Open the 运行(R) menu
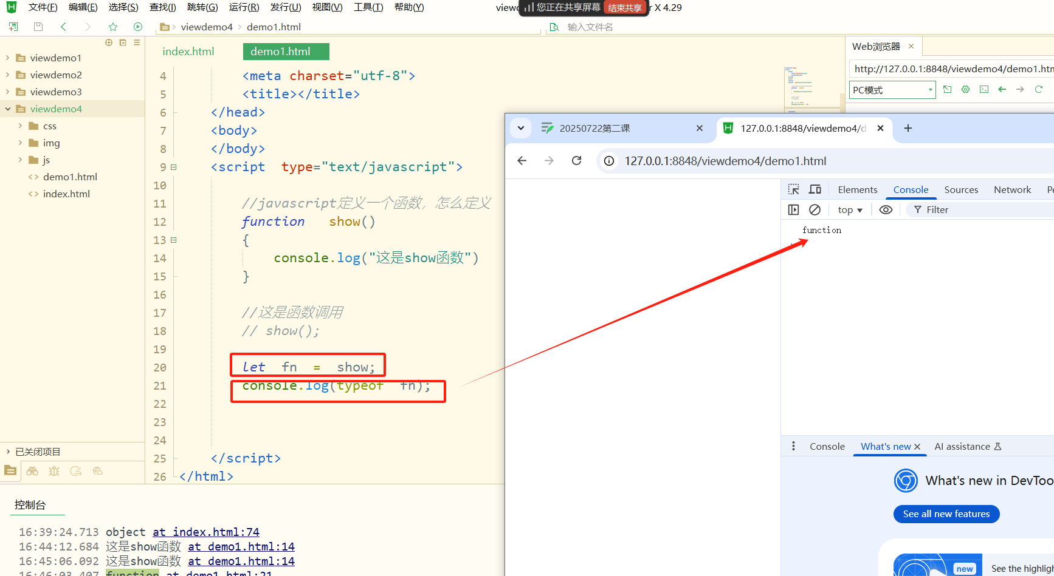 pyautogui.click(x=244, y=7)
